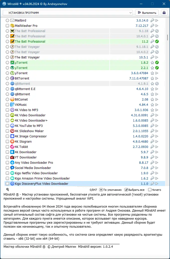
Task: Click disabled circle icon in qBittorrent 4.1.9.1 row
Action: (157, 84)
